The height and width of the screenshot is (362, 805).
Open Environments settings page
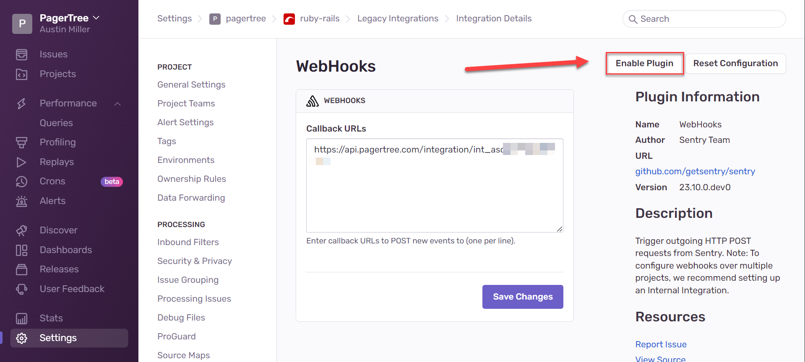[x=186, y=160]
